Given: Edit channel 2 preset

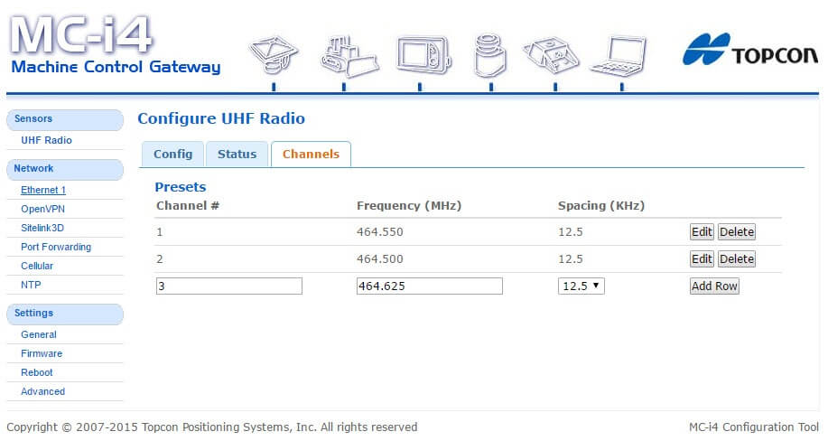Looking at the screenshot, I should pos(702,258).
